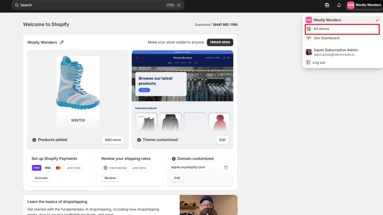
Task: Click the Mastercard payment icon
Action: point(58,168)
